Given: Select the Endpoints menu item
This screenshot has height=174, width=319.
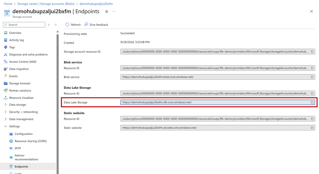Looking at the screenshot, I should 28,166.
